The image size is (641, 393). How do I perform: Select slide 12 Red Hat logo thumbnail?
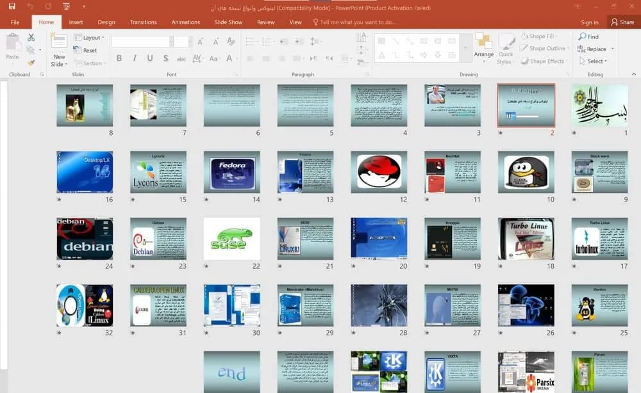pos(379,172)
